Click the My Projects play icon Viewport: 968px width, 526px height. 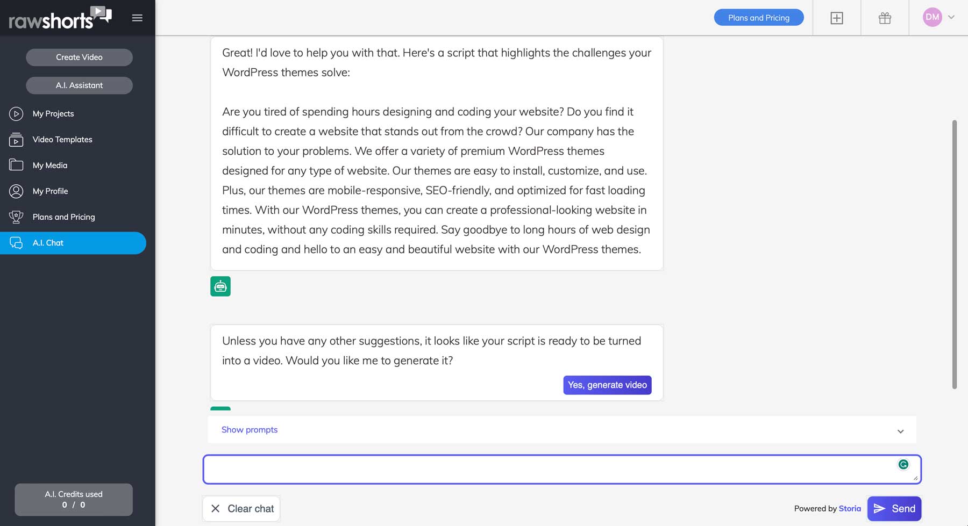point(16,114)
